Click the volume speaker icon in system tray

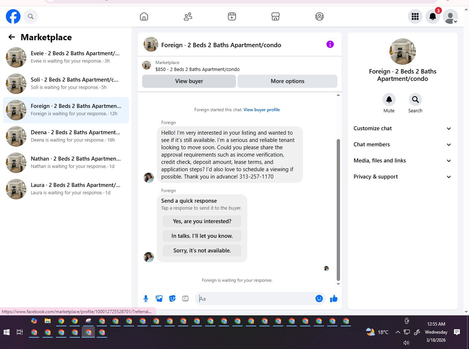click(x=406, y=343)
